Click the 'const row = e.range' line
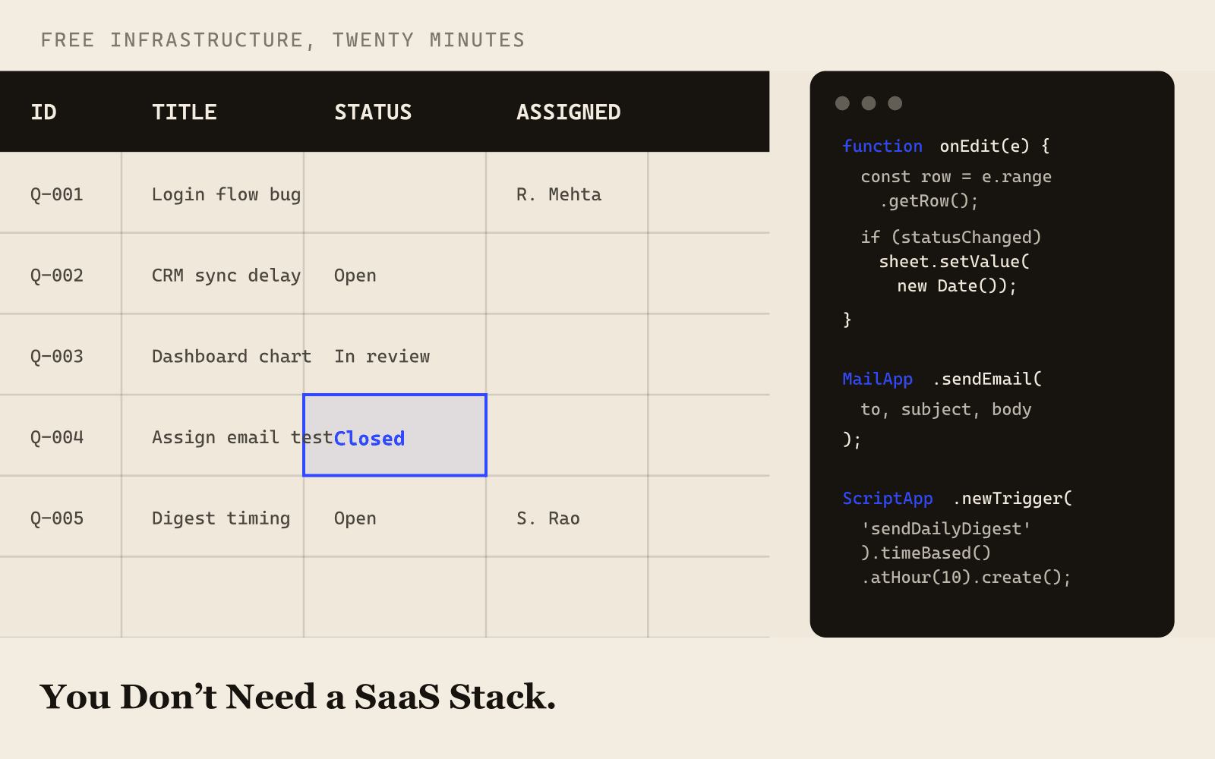The height and width of the screenshot is (759, 1215). (x=956, y=177)
